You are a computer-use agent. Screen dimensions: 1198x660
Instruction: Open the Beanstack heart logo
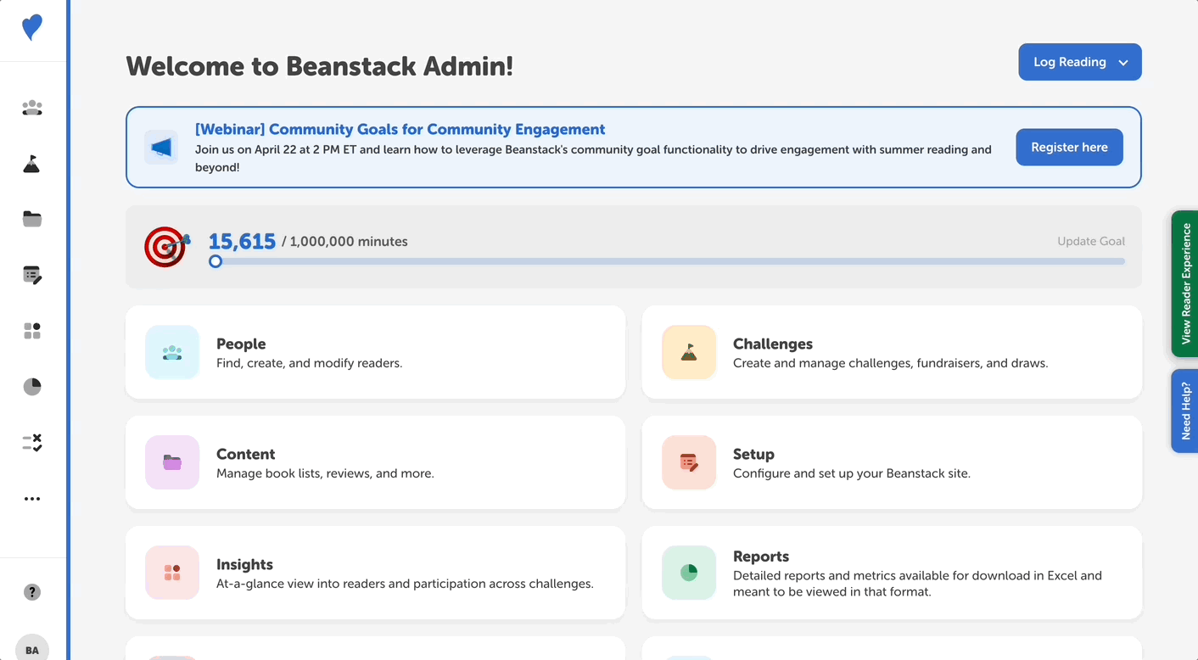pos(31,27)
